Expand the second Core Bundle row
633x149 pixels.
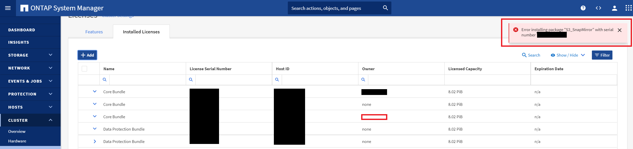pos(95,104)
